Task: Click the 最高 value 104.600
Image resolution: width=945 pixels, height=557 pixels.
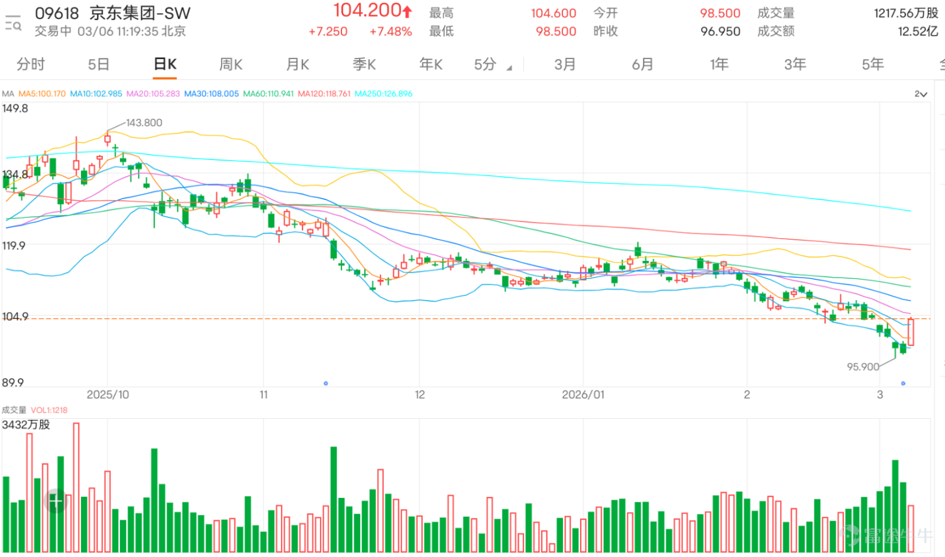Action: (x=553, y=13)
